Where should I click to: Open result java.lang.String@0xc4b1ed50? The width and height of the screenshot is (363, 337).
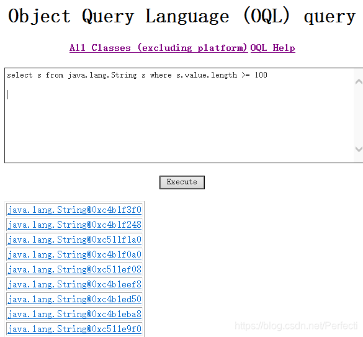click(74, 299)
